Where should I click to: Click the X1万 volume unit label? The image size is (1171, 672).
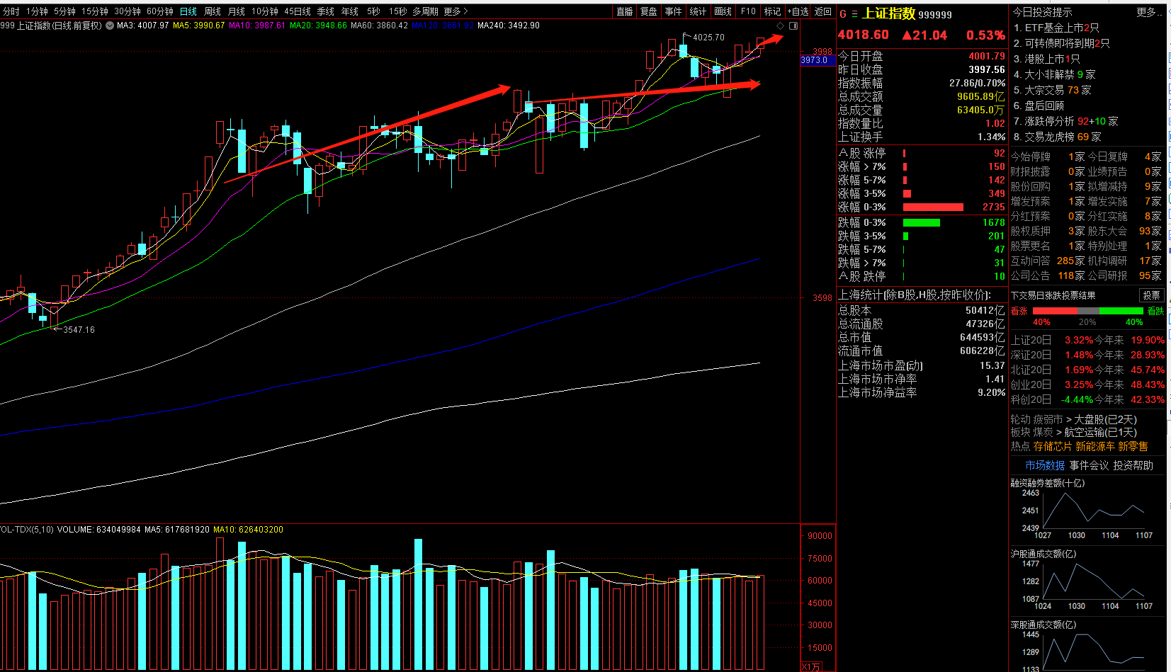pyautogui.click(x=810, y=667)
